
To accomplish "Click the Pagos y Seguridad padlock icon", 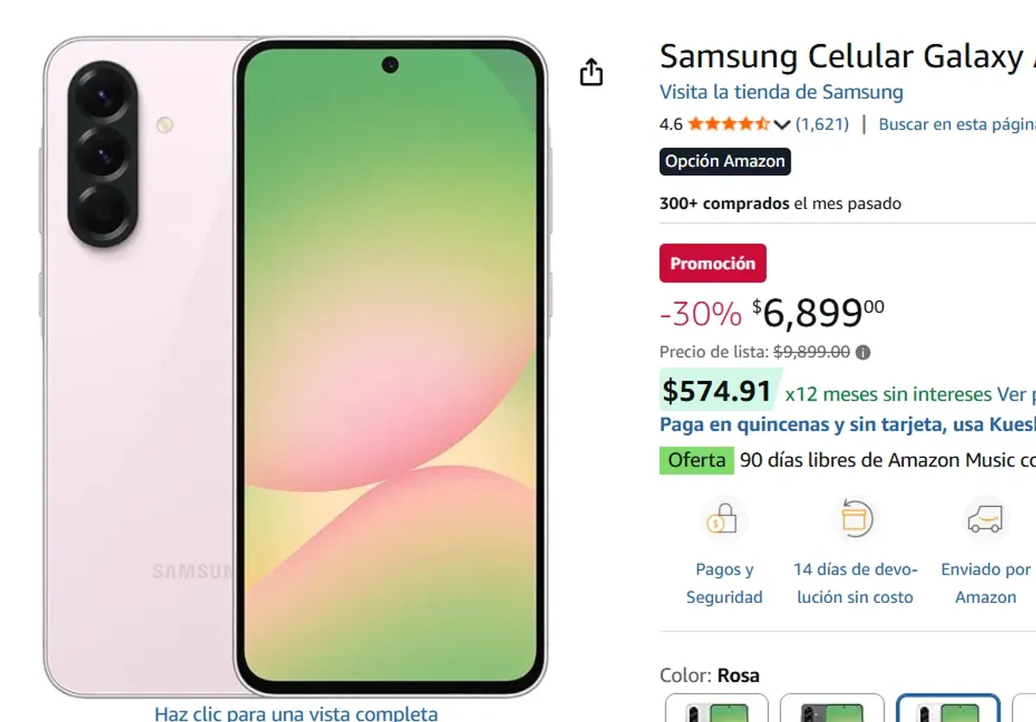I will [723, 519].
